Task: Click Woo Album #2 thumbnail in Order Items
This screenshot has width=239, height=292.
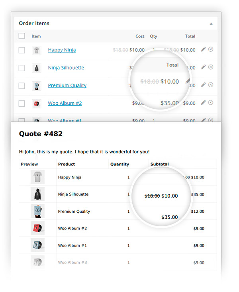Action: coord(37,104)
